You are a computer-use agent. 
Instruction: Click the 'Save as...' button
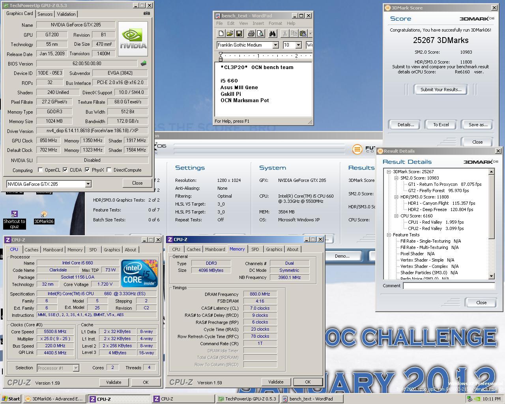(478, 125)
